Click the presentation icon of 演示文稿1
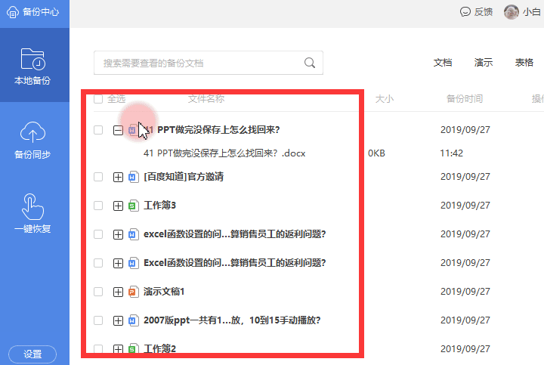The image size is (544, 365). tap(133, 292)
